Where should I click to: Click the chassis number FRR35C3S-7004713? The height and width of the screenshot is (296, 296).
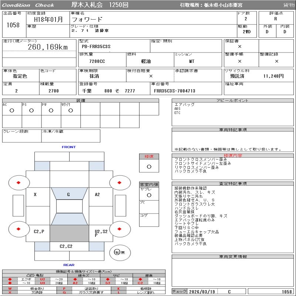[174, 91]
